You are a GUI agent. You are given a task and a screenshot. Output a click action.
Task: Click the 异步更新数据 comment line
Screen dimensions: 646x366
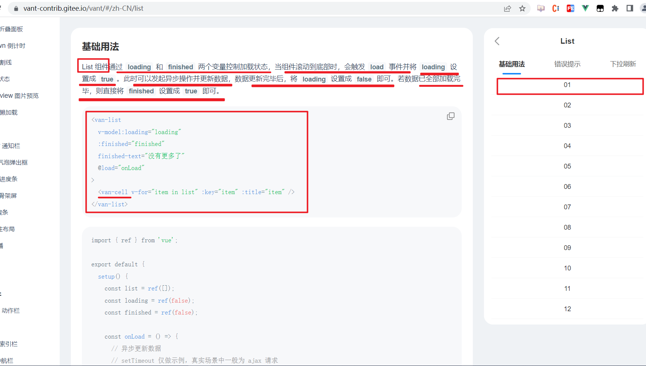[136, 349]
